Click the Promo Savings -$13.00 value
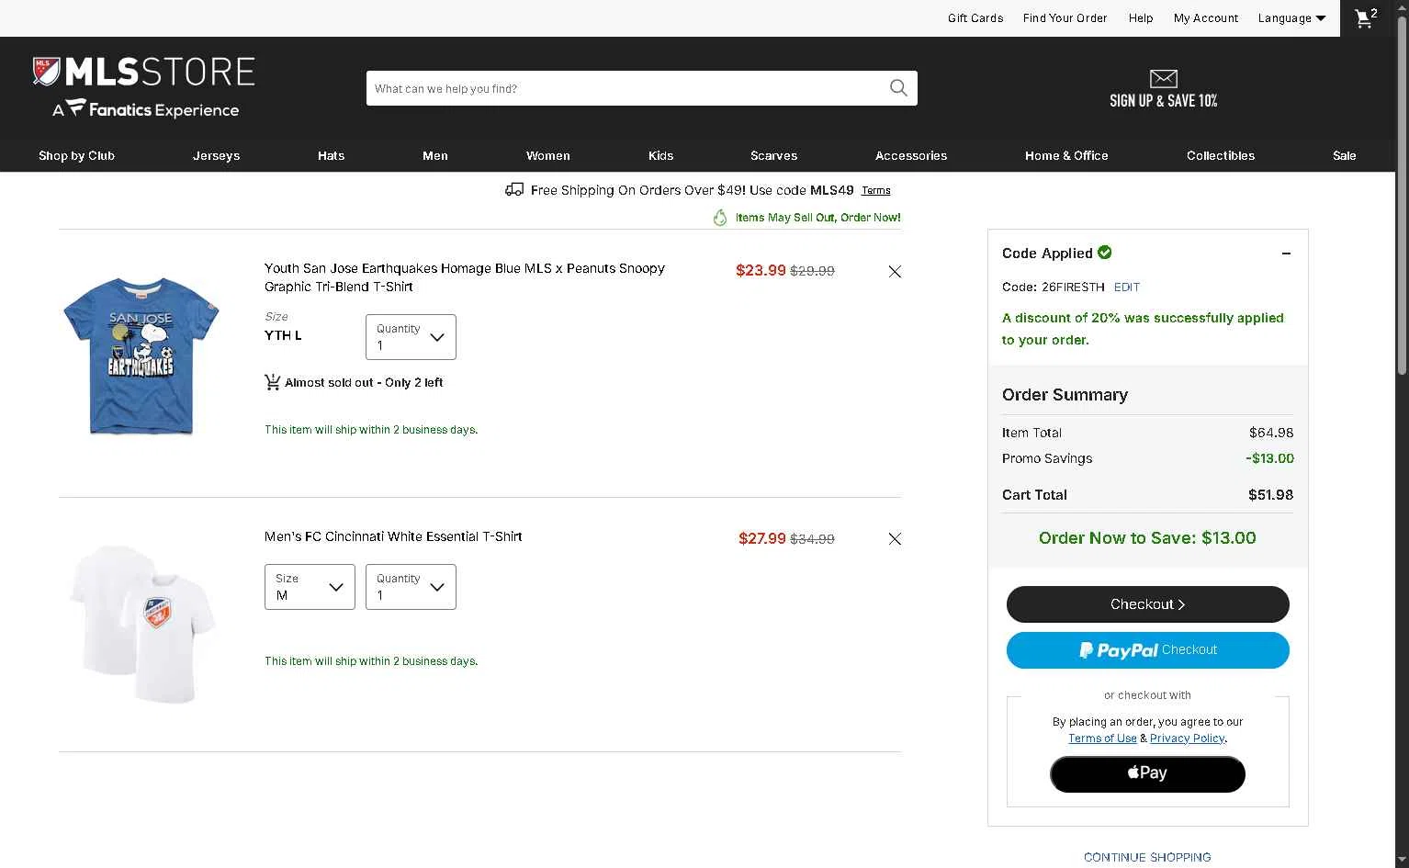The height and width of the screenshot is (868, 1409). point(1269,458)
